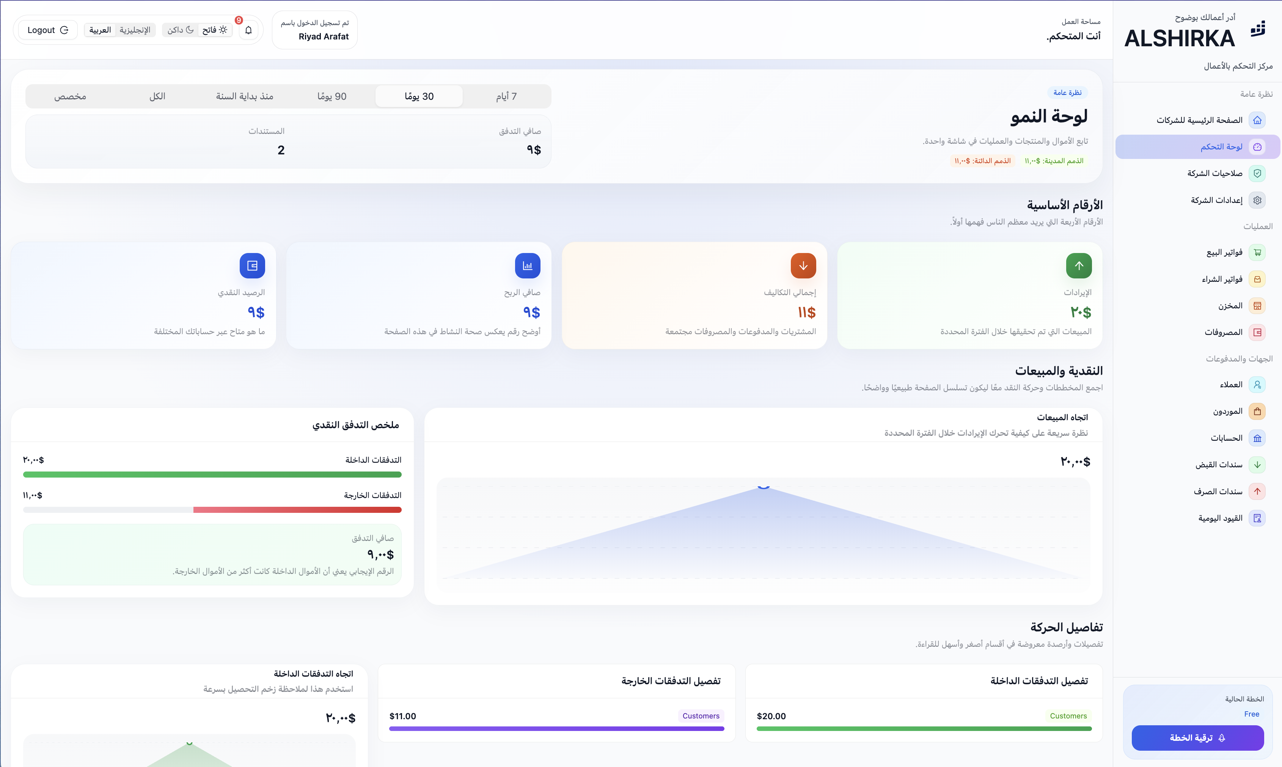Click the blue صافي الربح chart icon

pyautogui.click(x=528, y=266)
